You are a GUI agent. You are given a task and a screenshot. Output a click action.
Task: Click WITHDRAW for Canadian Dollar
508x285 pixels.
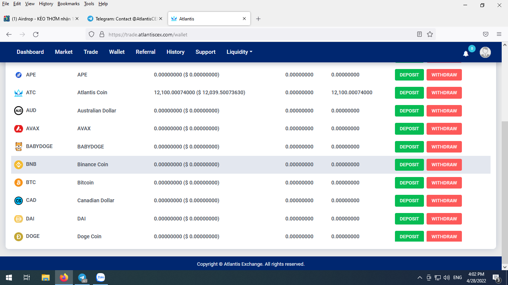point(444,201)
